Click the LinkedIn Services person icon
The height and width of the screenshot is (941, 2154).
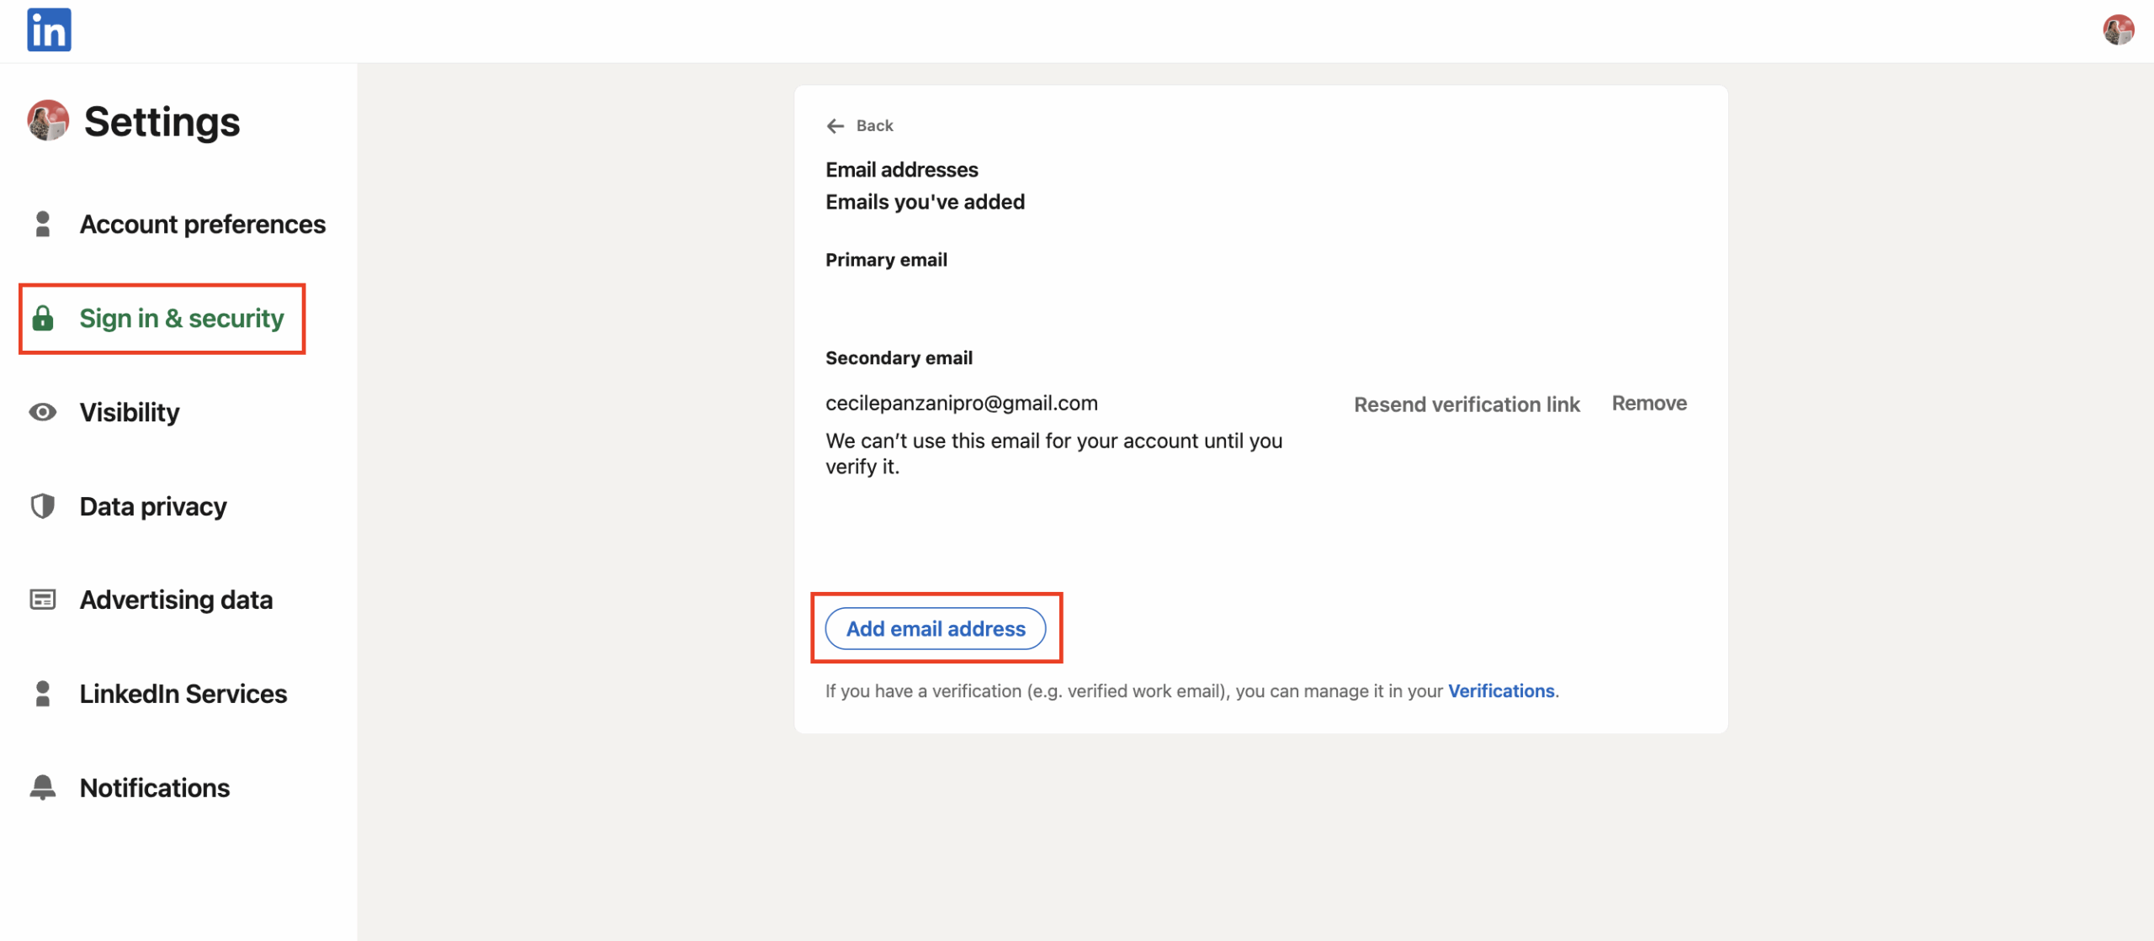pos(43,694)
